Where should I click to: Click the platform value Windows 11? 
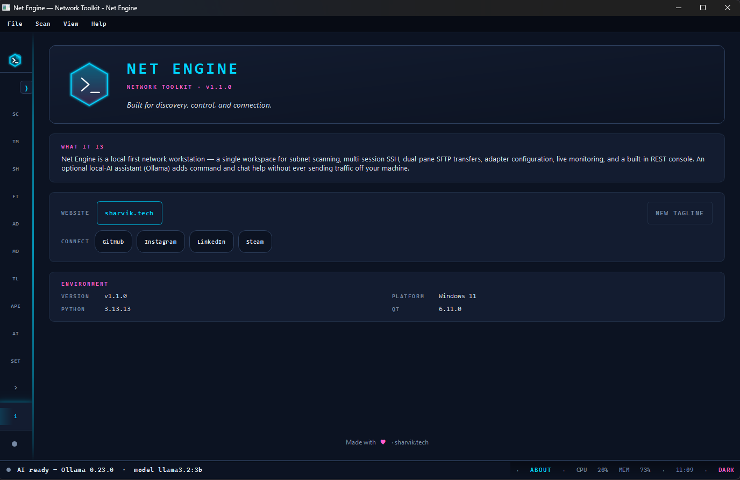[457, 296]
